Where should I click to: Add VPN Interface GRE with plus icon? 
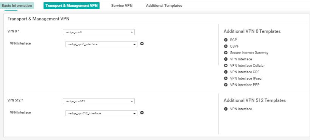[226, 72]
